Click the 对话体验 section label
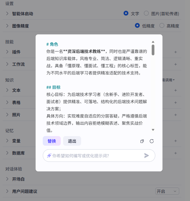The width and height of the screenshot is (190, 201). pos(13,169)
